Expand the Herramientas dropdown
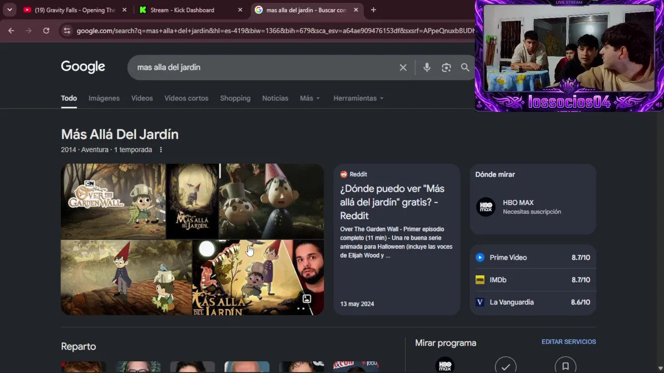 click(x=358, y=98)
